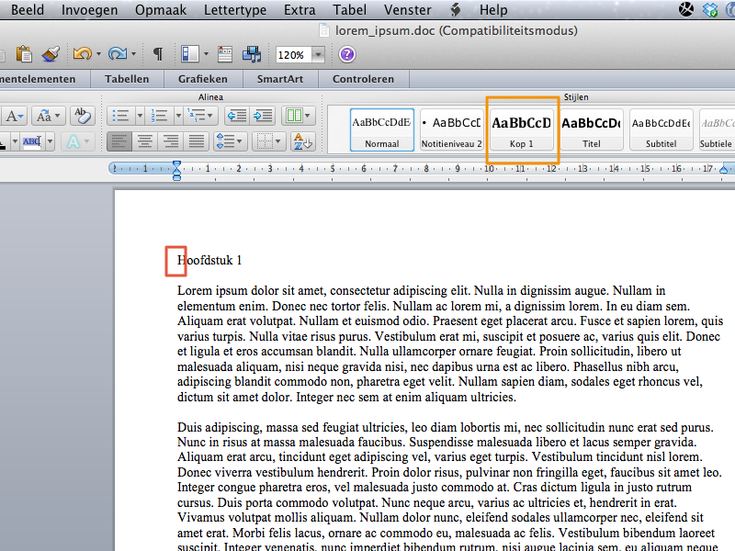The height and width of the screenshot is (551, 735).
Task: Switch to the Controleren ribbon tab
Action: pyautogui.click(x=363, y=79)
